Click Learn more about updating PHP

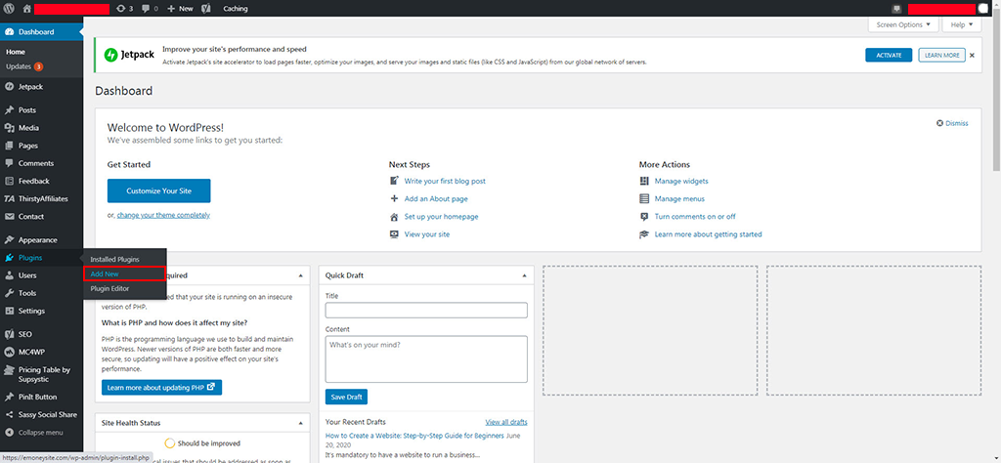pyautogui.click(x=161, y=387)
